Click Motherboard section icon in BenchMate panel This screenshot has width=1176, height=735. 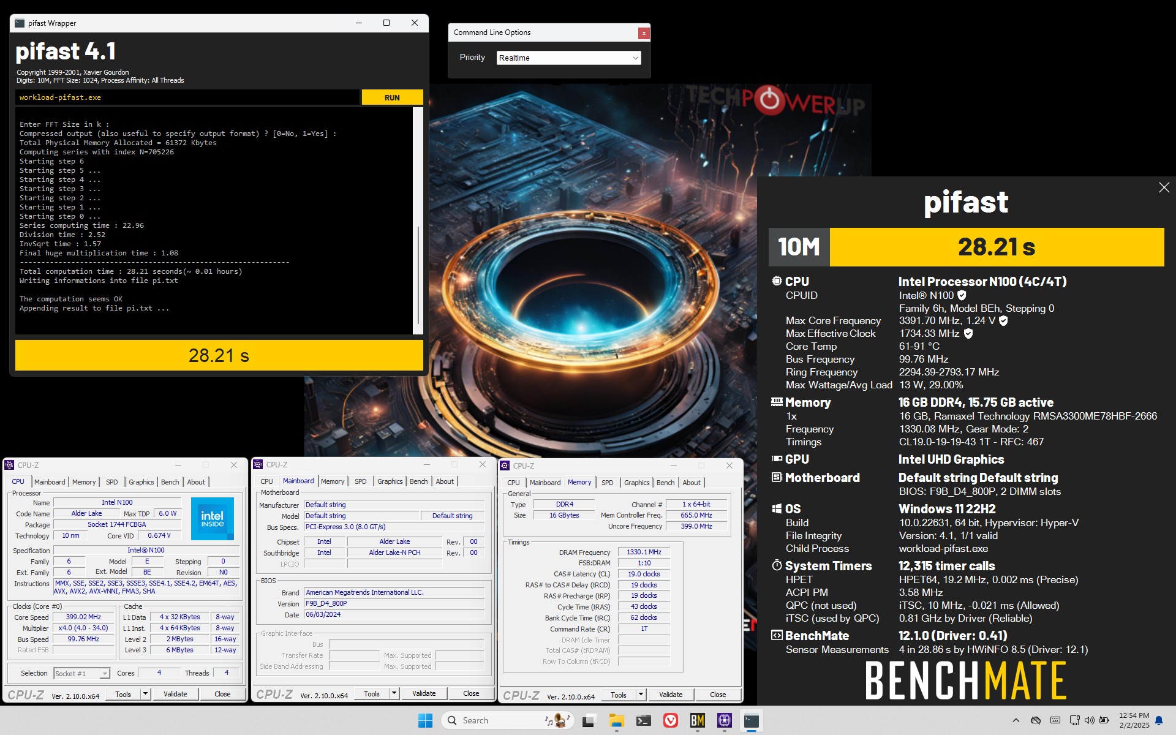[x=777, y=477]
